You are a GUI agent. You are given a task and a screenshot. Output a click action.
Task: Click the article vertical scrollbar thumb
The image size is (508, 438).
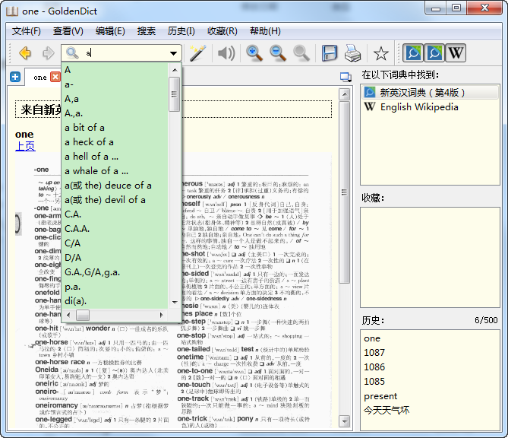point(345,192)
